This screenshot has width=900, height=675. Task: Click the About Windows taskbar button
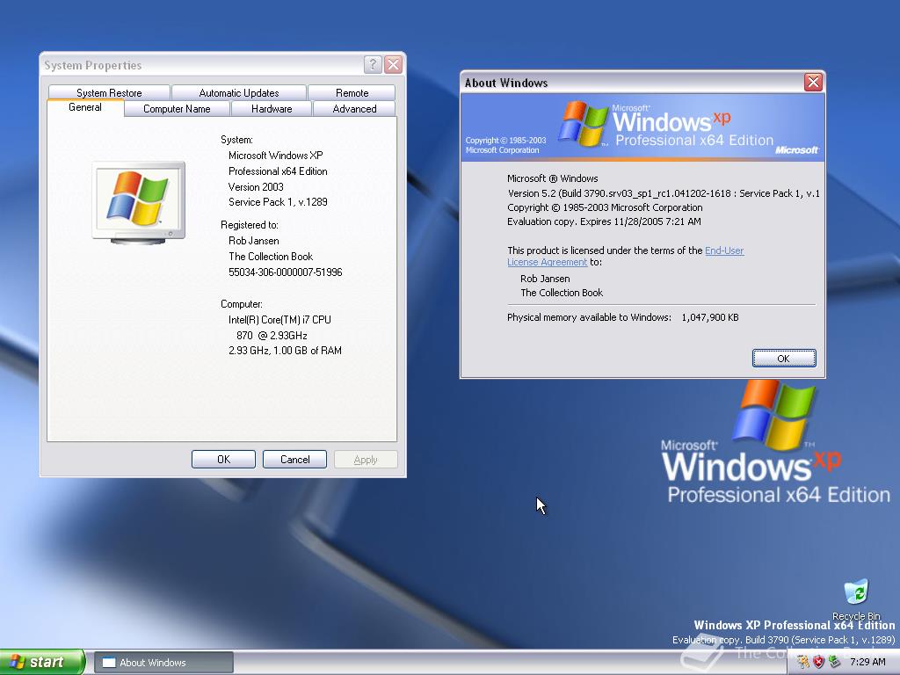(163, 663)
